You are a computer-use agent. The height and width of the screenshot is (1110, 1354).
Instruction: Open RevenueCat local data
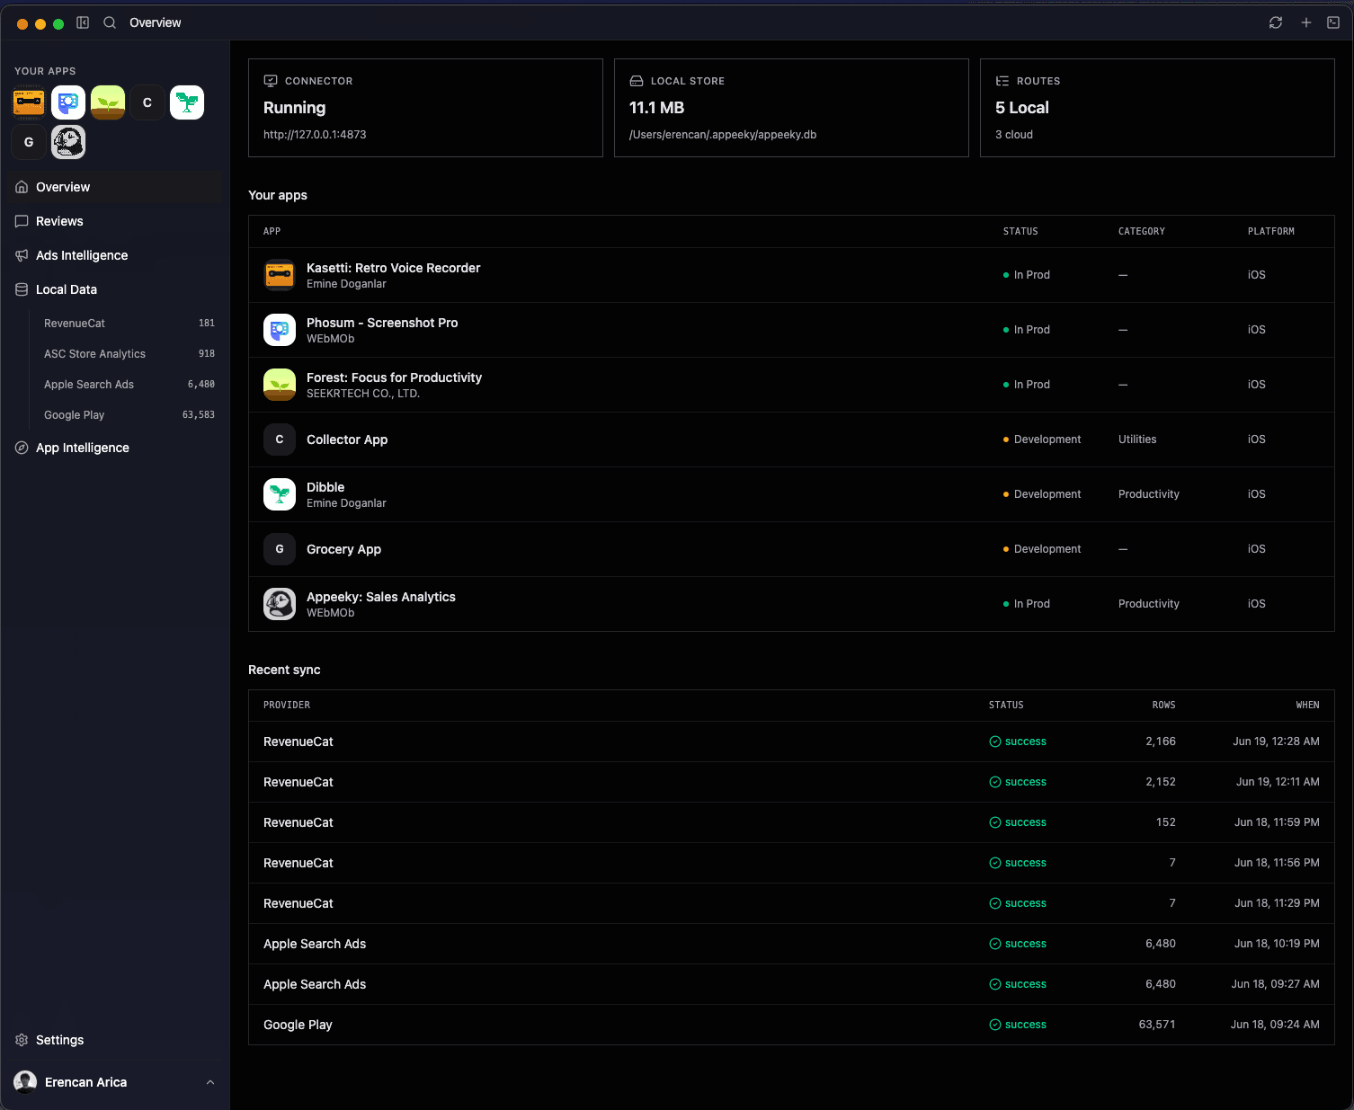(129, 324)
